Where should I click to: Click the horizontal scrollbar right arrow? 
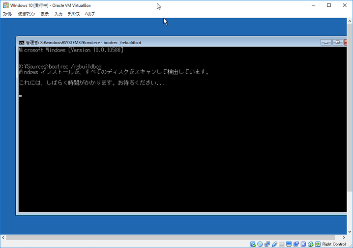[x=344, y=237]
